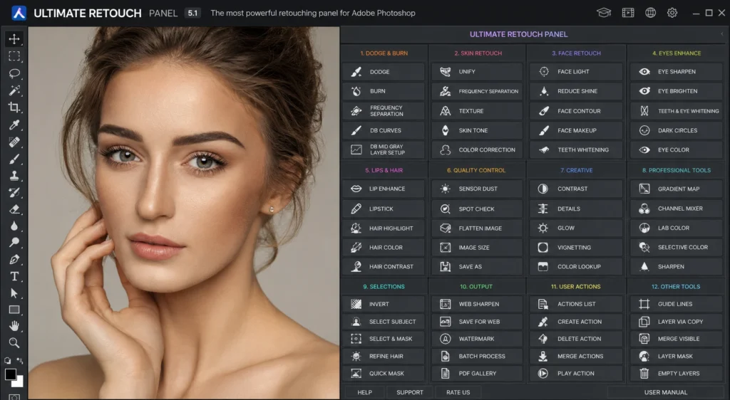Select the Healing Brush tool

click(14, 142)
